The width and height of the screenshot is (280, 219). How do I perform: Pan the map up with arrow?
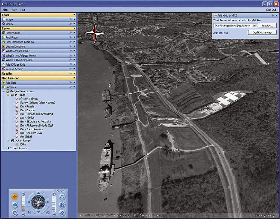coord(38,193)
